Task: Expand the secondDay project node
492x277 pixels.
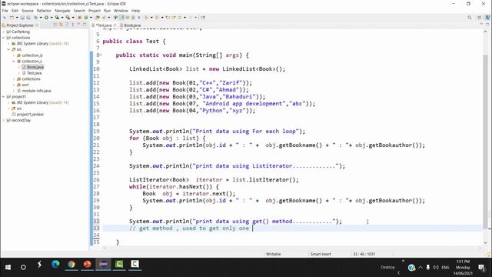Action: [3, 120]
